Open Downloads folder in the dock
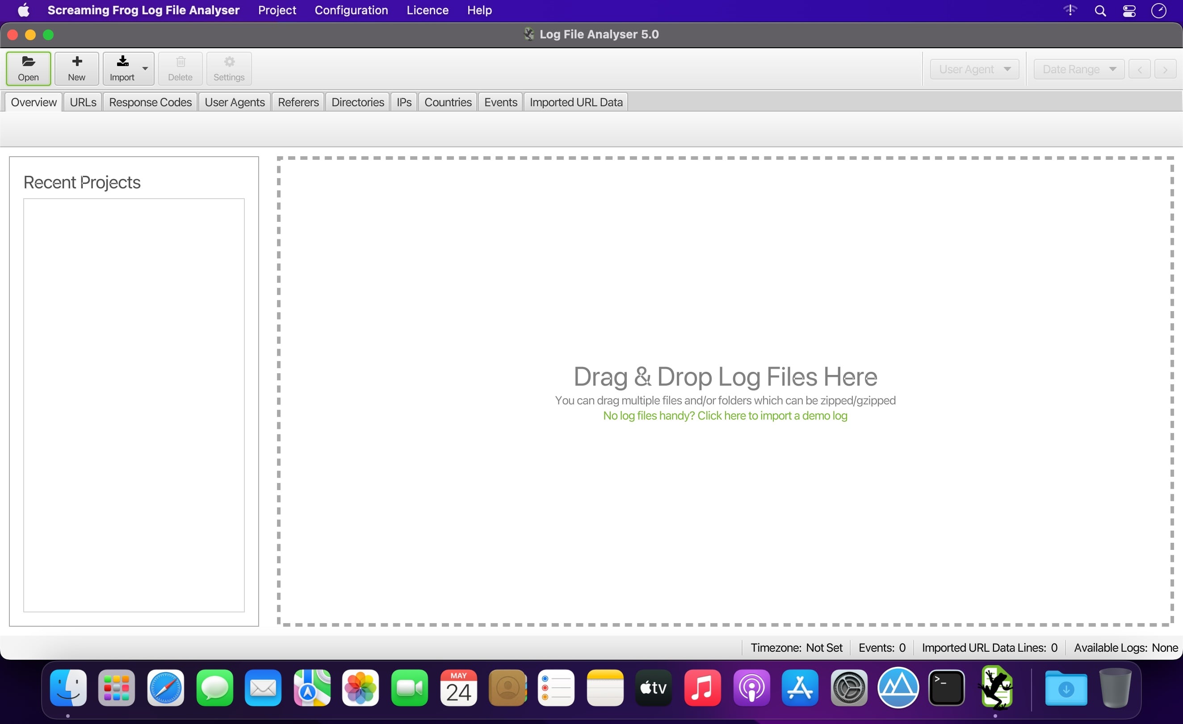The height and width of the screenshot is (724, 1183). click(1066, 687)
